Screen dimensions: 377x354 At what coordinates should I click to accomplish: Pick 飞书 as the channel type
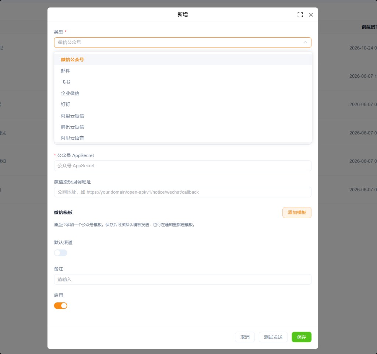tap(183, 82)
